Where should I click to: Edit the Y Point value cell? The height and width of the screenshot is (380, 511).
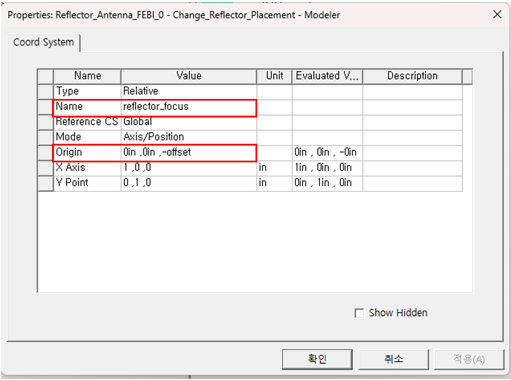[x=188, y=183]
